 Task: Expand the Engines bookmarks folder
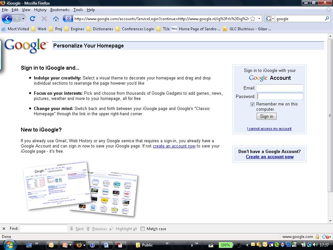[74, 29]
